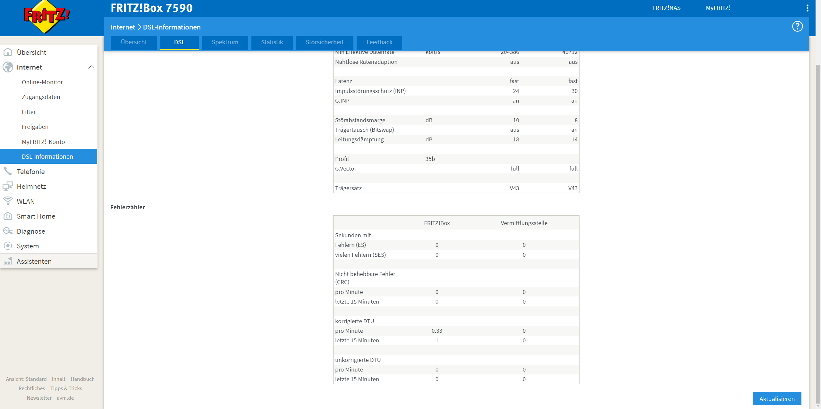Open the help question mark icon
The height and width of the screenshot is (409, 821).
[797, 26]
